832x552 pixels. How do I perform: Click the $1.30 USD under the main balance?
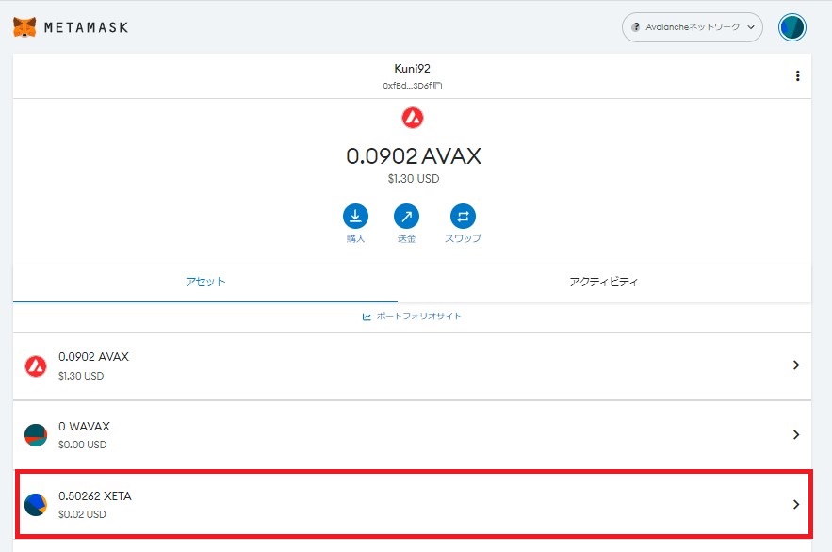[414, 179]
